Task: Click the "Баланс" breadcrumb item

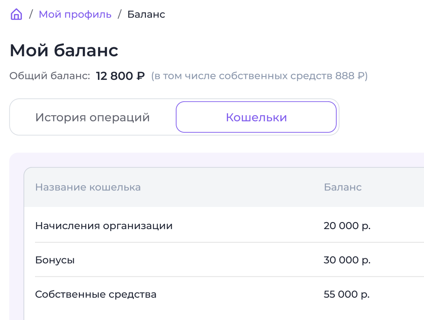Action: click(x=146, y=14)
